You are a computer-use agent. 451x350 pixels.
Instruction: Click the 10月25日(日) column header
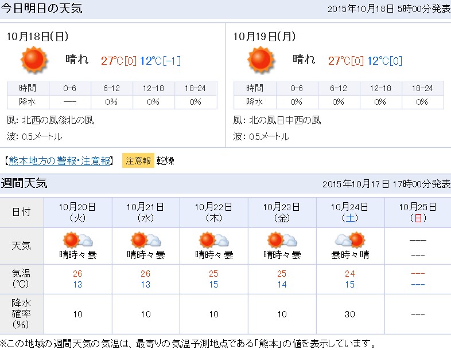point(417,212)
